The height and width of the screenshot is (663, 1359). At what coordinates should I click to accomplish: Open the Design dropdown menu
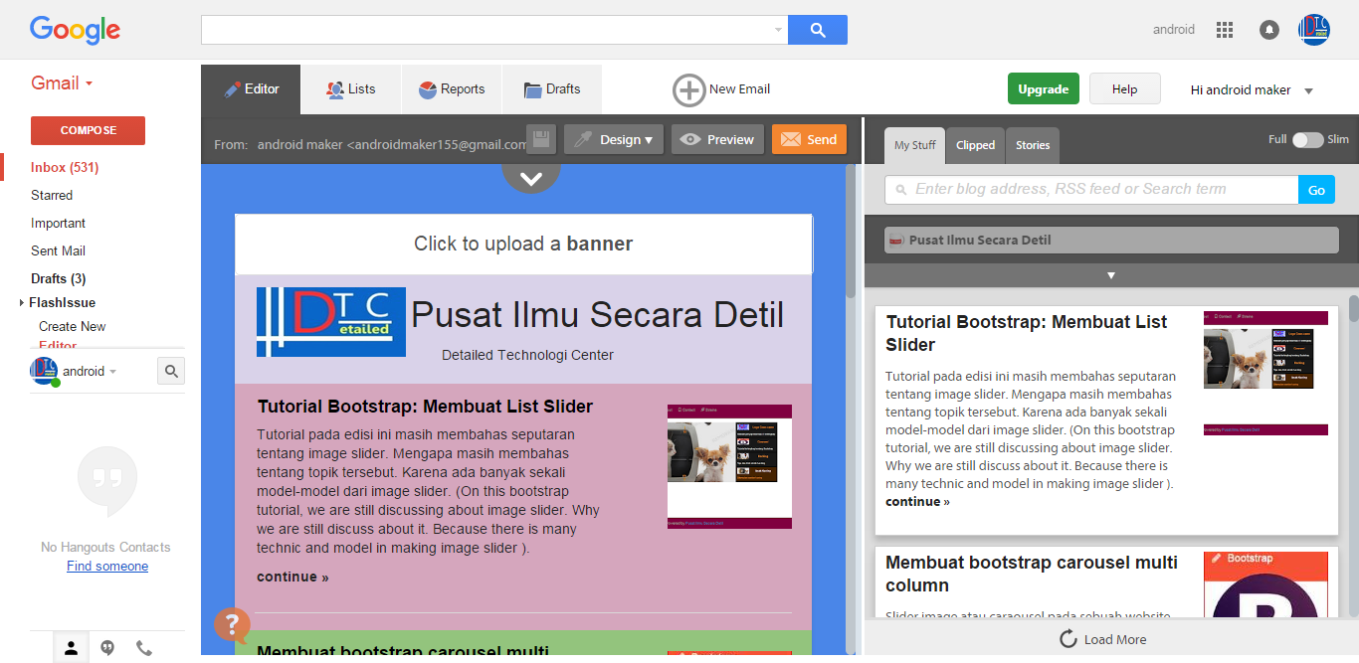(x=614, y=140)
